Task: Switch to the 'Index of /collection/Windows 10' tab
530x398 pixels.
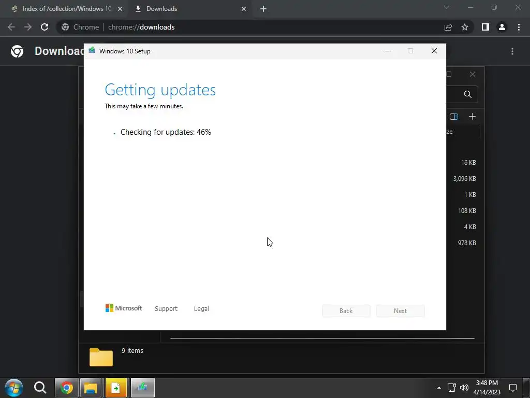Action: [66, 9]
